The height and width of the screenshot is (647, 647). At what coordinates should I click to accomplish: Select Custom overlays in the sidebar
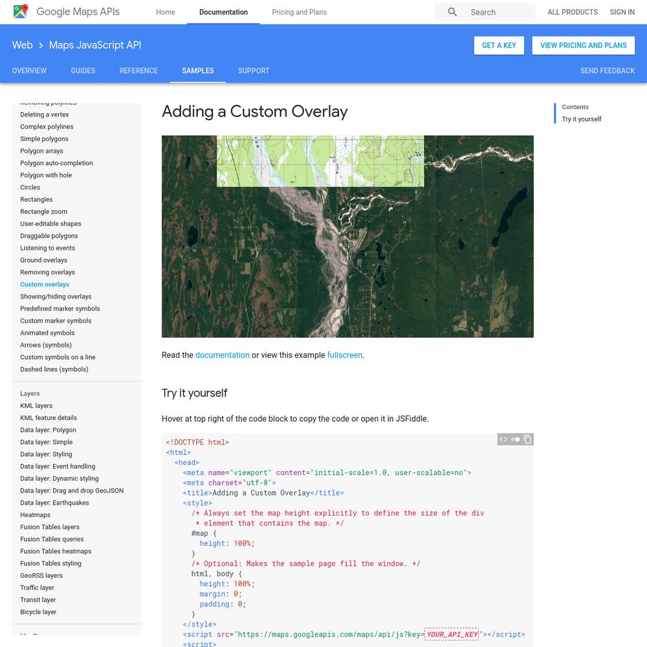(45, 284)
